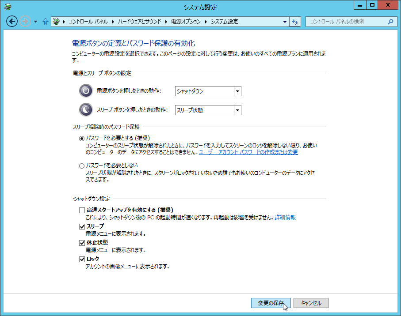Go to 電源オプション breadcrumb
The image size is (401, 316).
[x=186, y=22]
